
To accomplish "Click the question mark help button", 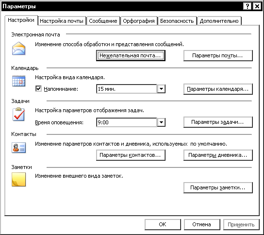I will [247, 6].
